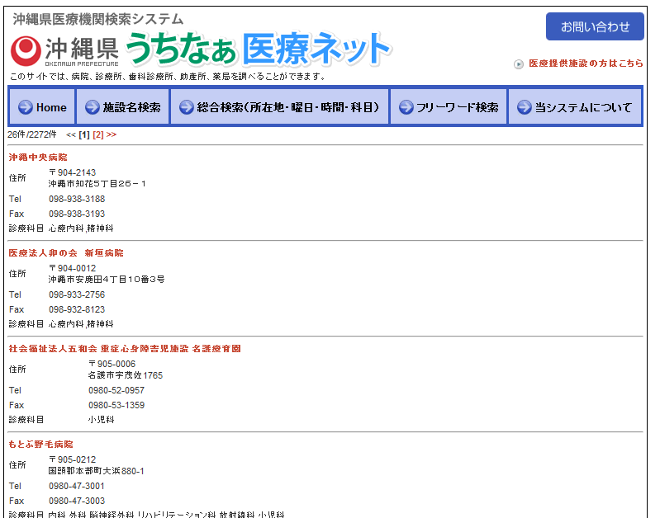The height and width of the screenshot is (518, 660).
Task: Click the Okinawa Prefecture red circle logo
Action: coord(26,51)
